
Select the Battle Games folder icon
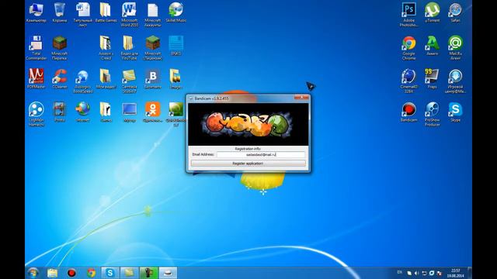click(106, 12)
